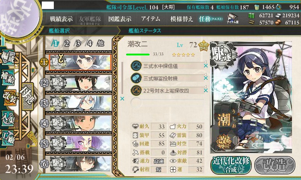This screenshot has width=301, height=180.
Task: Switch to fleet tab 2
Action: [67, 43]
